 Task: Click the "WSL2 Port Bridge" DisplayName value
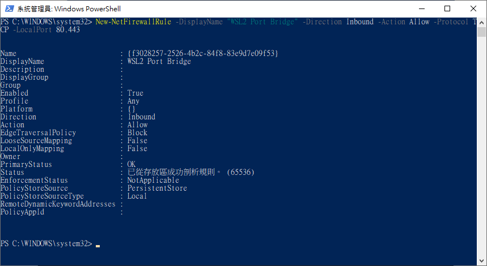coord(159,61)
